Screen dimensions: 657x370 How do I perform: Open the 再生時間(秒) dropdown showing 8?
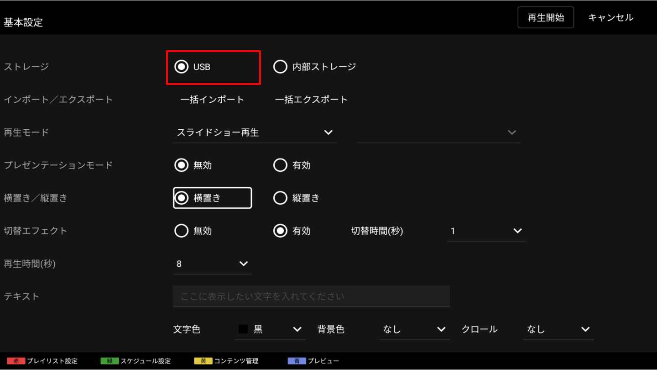click(x=212, y=264)
